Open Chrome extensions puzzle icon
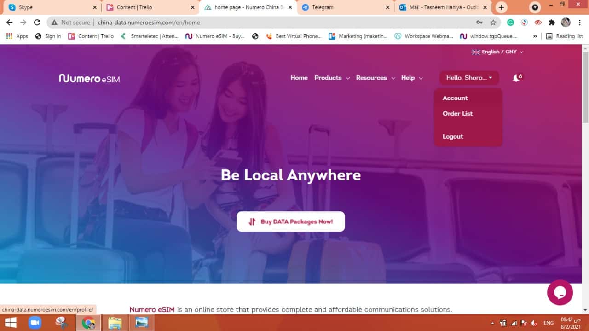Screen dimensions: 589x331 [x=552, y=23]
